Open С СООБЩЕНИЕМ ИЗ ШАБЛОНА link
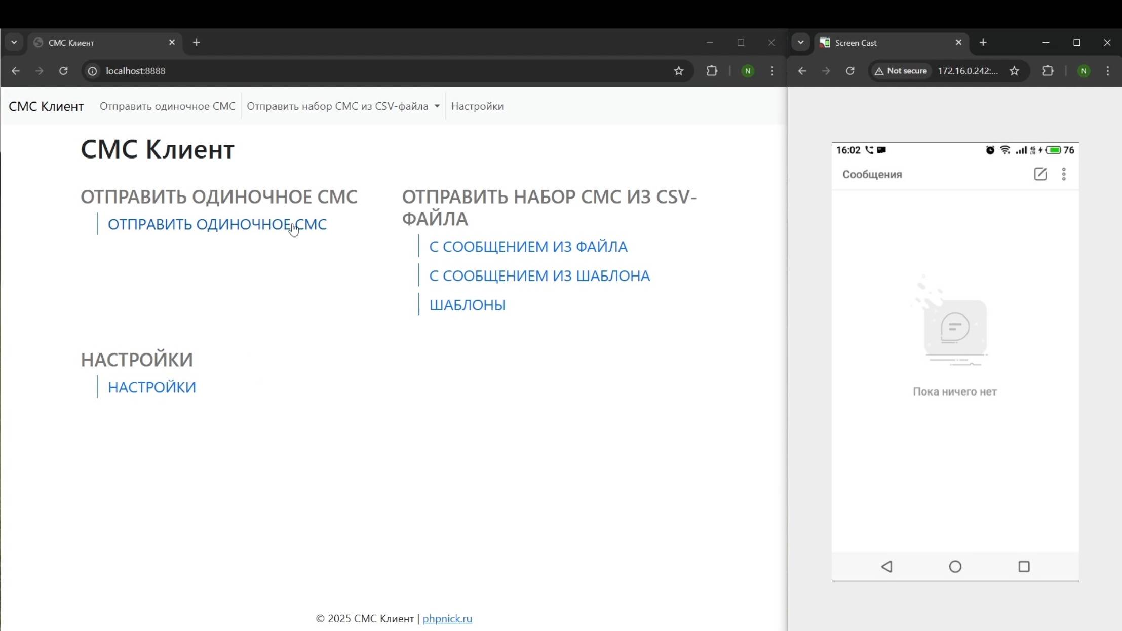 click(x=539, y=275)
